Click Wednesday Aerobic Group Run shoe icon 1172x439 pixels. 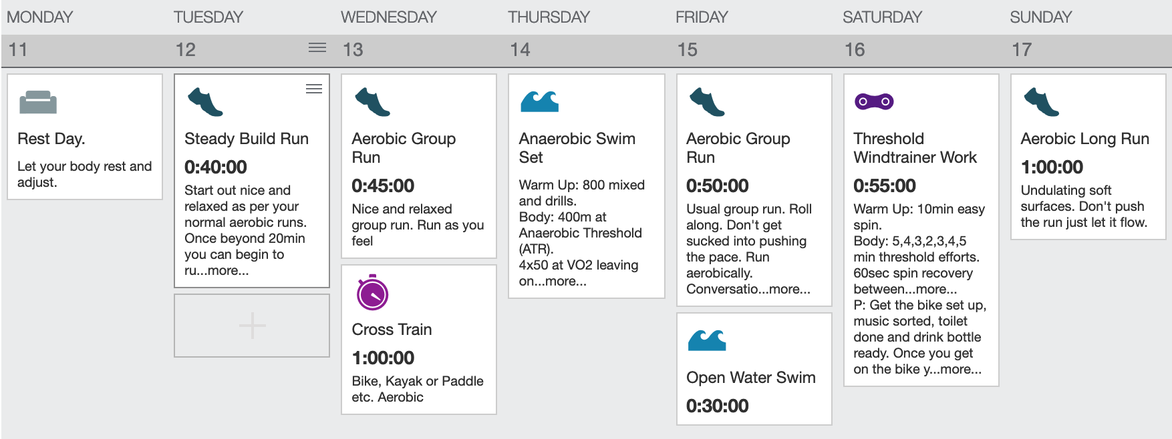pos(372,102)
